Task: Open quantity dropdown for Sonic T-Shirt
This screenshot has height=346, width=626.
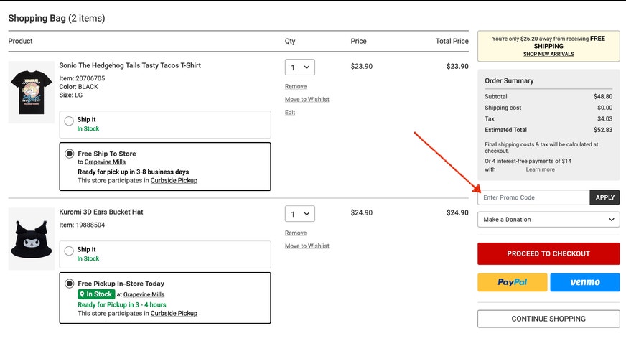Action: (300, 67)
